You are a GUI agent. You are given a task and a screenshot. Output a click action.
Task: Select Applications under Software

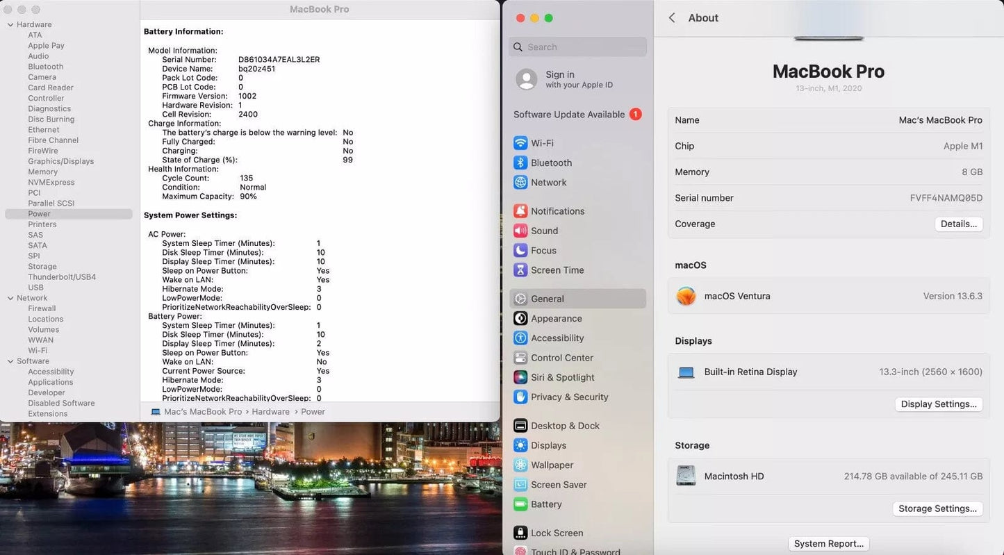click(x=50, y=382)
